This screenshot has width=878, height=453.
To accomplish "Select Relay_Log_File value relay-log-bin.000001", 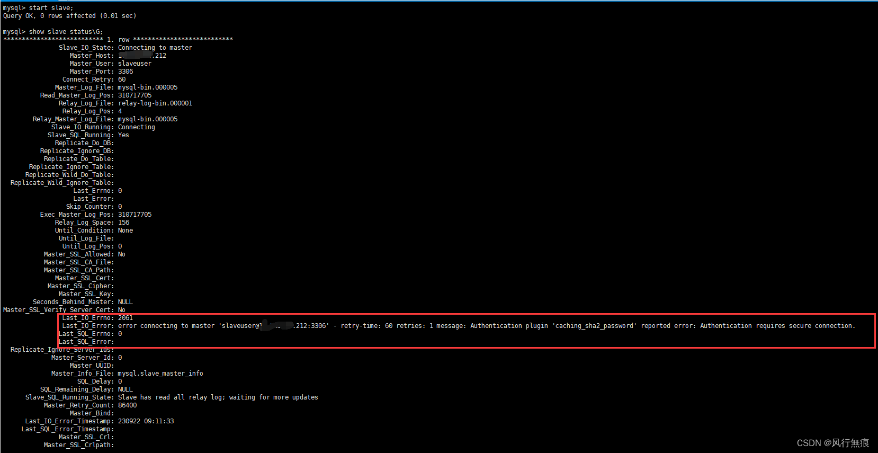I will (155, 103).
